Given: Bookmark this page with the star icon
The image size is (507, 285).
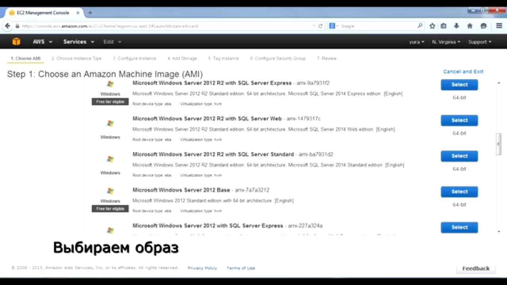Looking at the screenshot, I should pos(432,26).
